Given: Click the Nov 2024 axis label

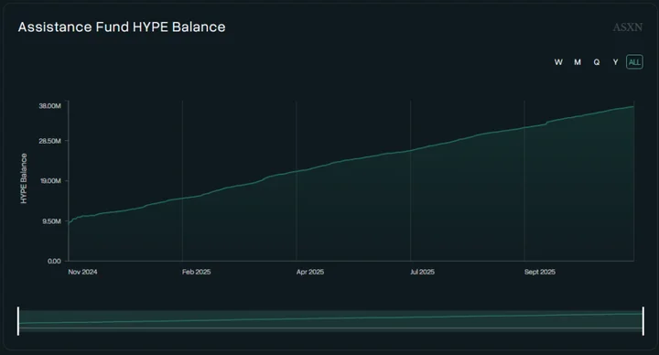Looking at the screenshot, I should [82, 272].
